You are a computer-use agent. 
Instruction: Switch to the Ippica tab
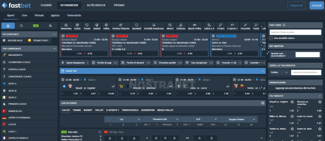(55, 15)
